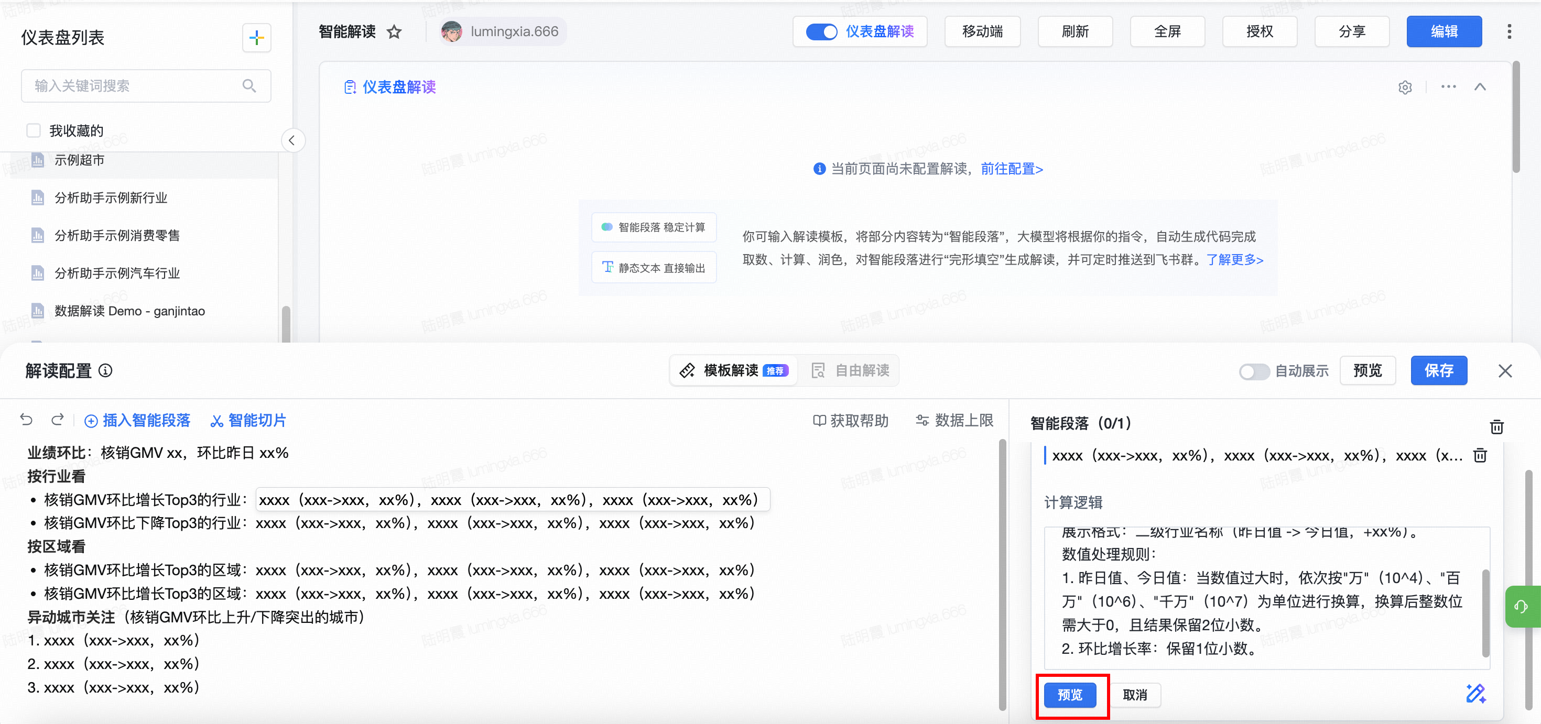Click the 前往配置 link
Screen dimensions: 1541x724
(x=1012, y=169)
